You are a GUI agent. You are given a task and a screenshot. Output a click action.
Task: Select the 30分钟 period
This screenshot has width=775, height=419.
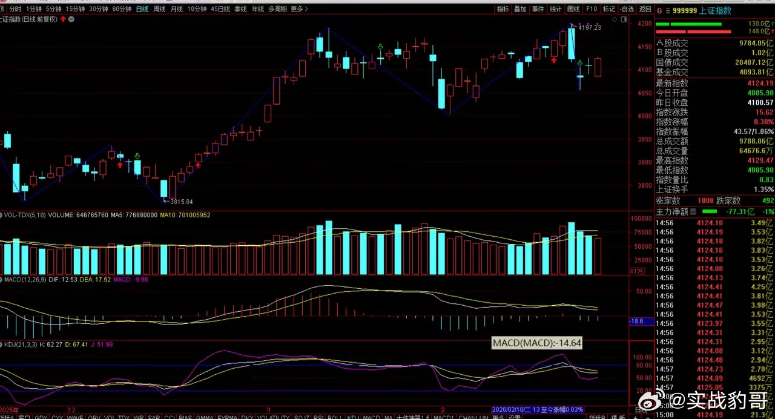pyautogui.click(x=99, y=9)
